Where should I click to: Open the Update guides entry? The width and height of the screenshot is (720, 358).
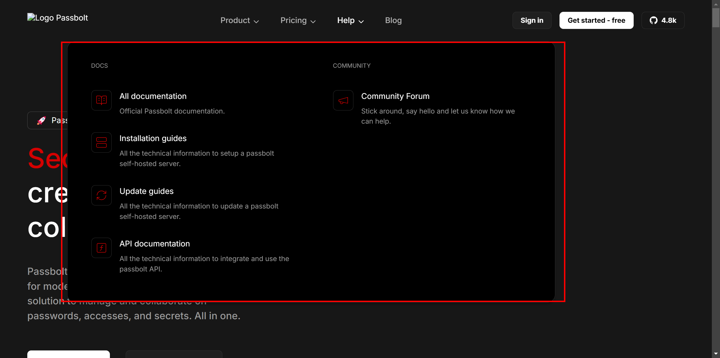click(146, 191)
